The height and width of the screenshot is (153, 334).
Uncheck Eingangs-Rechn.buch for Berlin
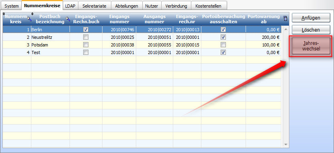[x=86, y=30]
